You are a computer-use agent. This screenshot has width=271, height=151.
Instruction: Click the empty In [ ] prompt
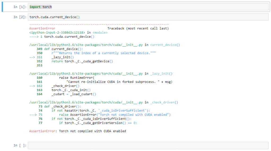pyautogui.click(x=20, y=145)
